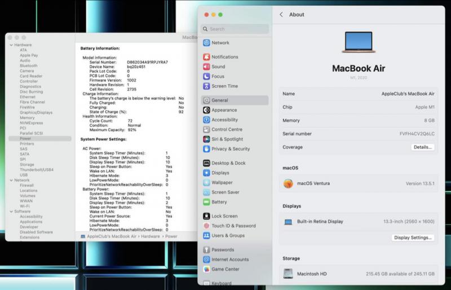
Task: Click the Chip Apple M1 value
Action: tap(425, 107)
